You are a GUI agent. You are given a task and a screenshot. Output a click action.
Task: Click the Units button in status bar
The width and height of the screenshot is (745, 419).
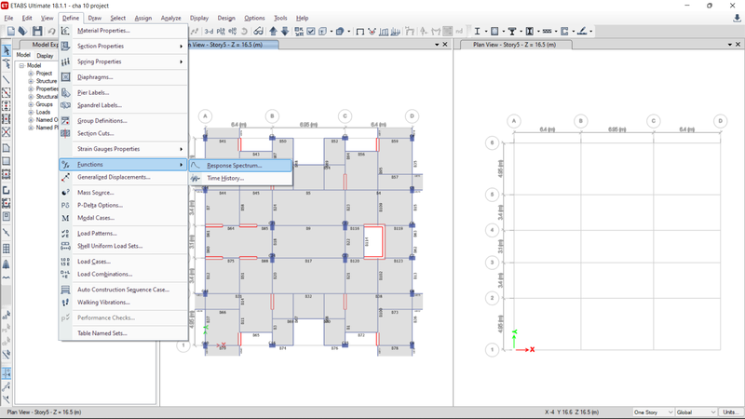730,412
